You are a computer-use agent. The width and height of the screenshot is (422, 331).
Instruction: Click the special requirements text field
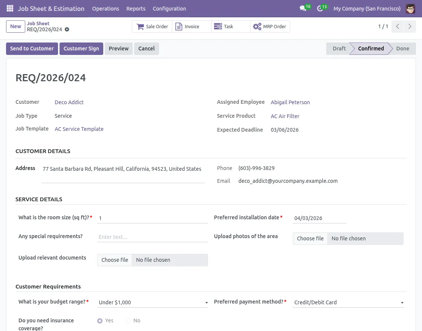152,237
